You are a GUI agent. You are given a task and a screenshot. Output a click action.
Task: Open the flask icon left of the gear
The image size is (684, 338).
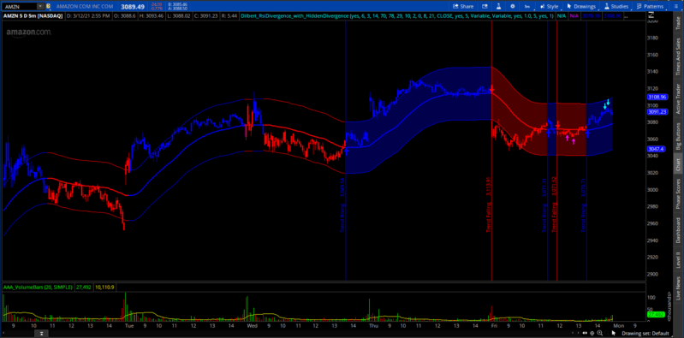coord(498,7)
